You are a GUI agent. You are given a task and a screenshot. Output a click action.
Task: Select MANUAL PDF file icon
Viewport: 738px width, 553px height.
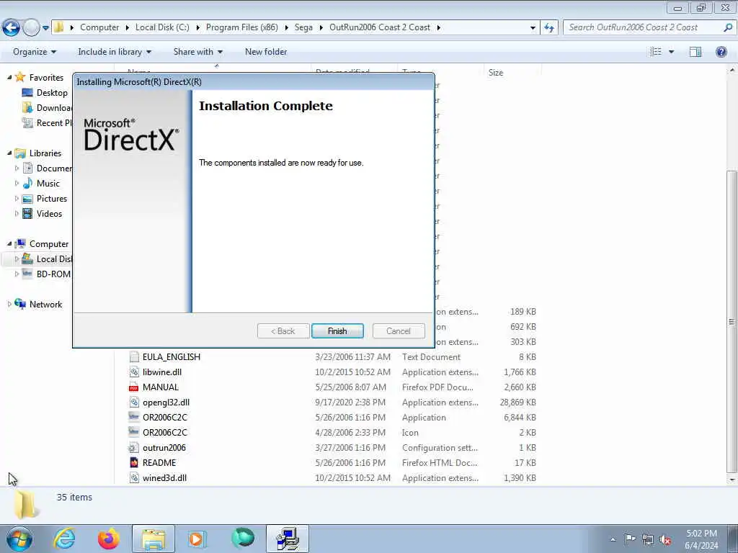click(133, 387)
